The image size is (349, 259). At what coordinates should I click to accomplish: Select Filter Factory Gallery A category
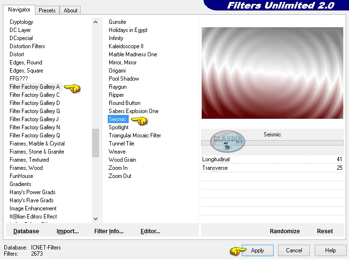tap(35, 87)
